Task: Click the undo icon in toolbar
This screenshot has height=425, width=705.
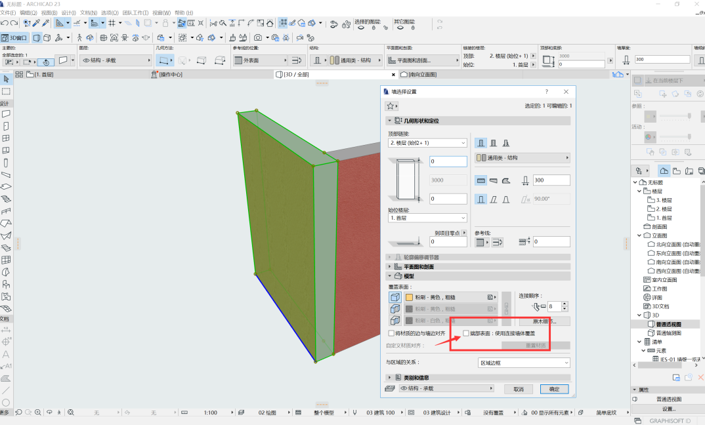Action: [5, 23]
